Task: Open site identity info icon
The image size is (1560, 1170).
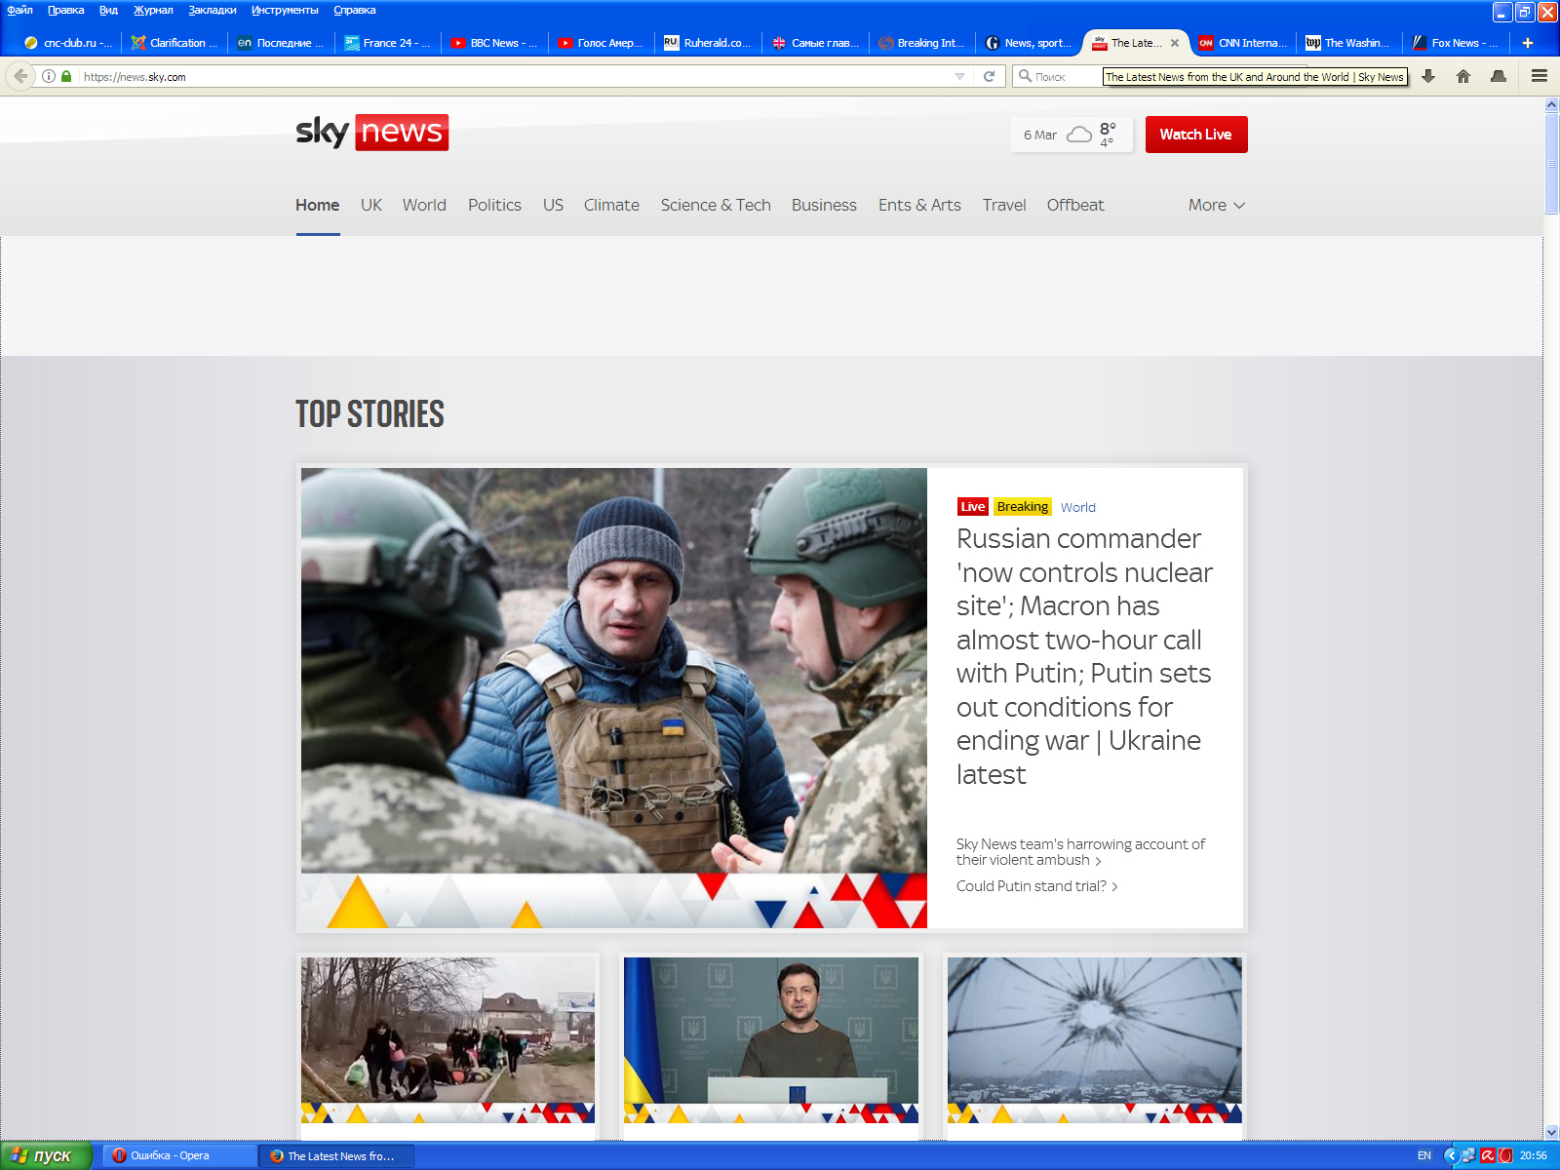Action: tap(49, 76)
